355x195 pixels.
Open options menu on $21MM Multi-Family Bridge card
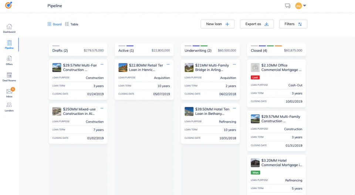pos(234,65)
